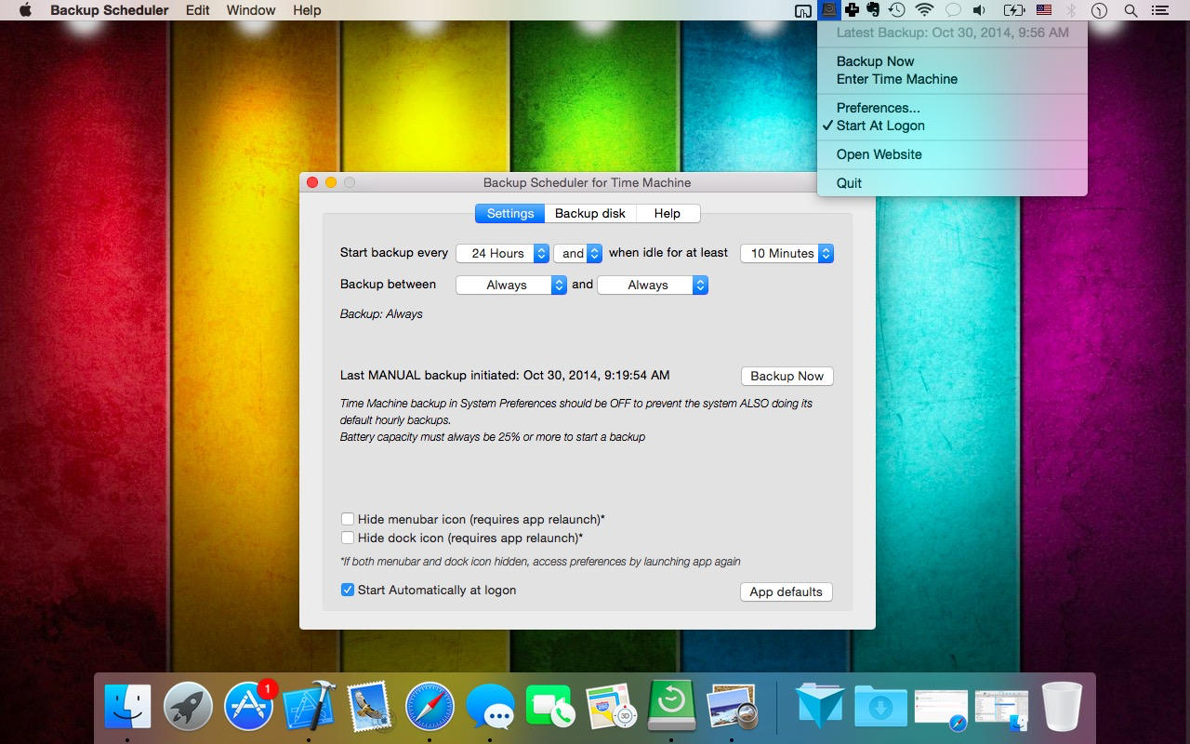
Task: Toggle Hide dock icon checkbox
Action: 348,538
